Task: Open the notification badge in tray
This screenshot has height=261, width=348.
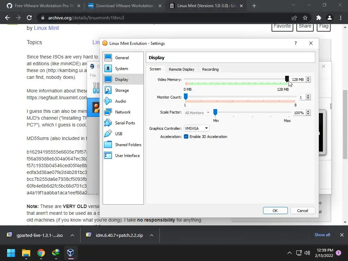Action: 338,253
